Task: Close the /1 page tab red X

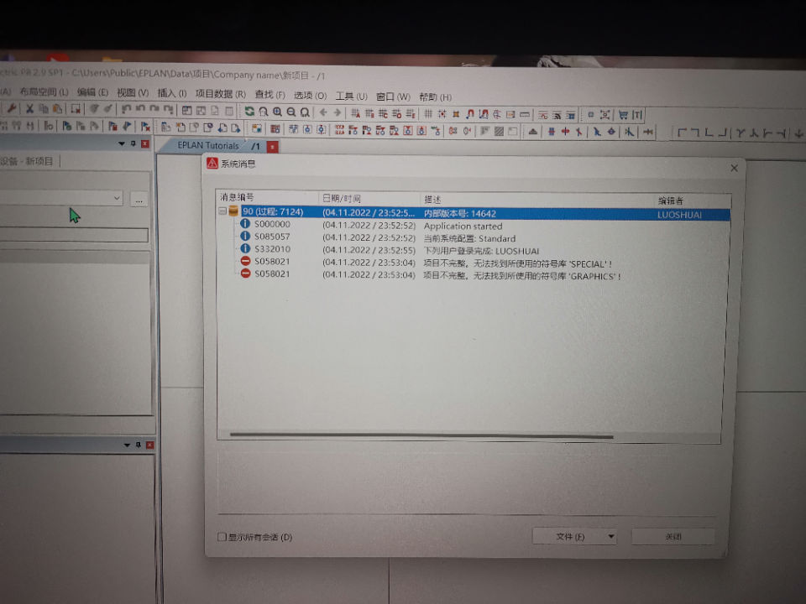Action: (x=272, y=147)
